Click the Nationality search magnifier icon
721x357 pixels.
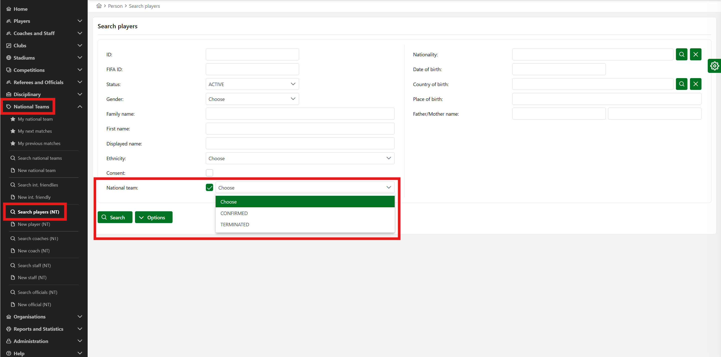coord(681,54)
